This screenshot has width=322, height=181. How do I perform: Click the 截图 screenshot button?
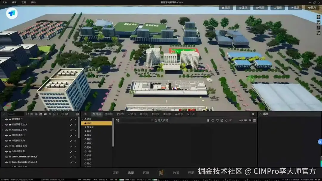[278, 7]
